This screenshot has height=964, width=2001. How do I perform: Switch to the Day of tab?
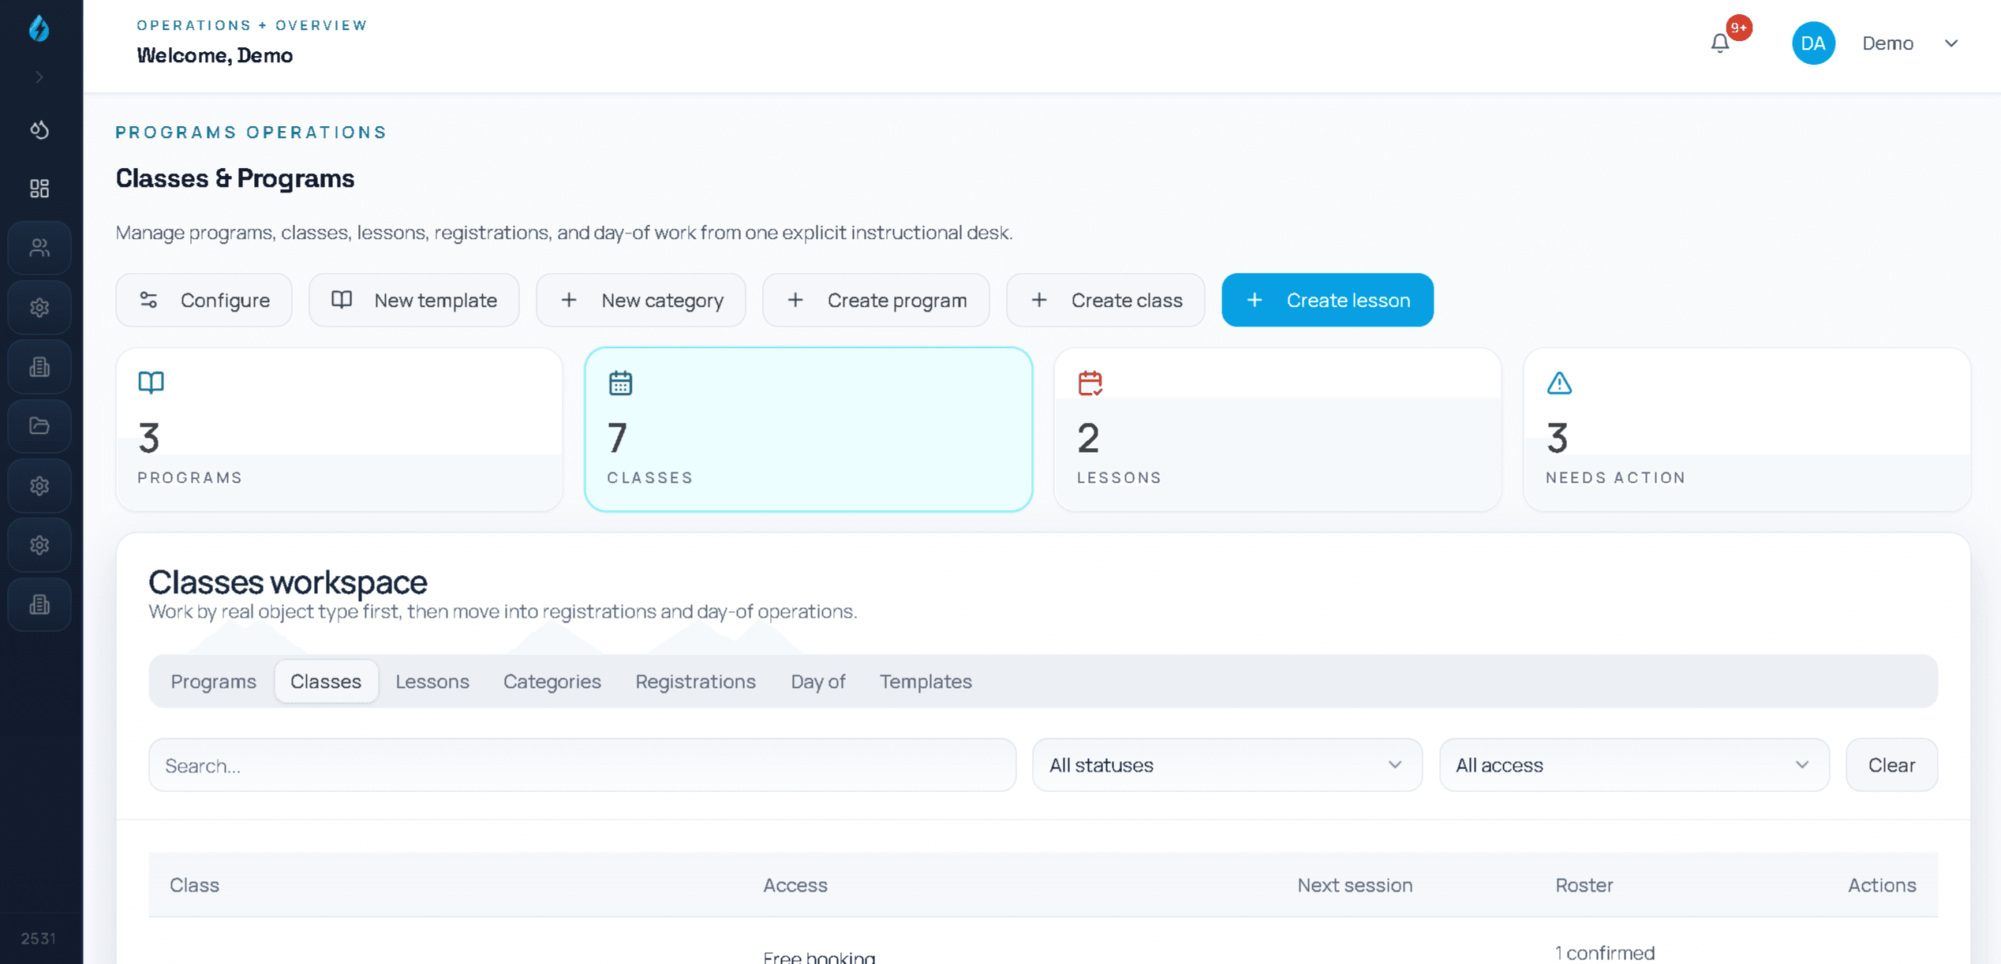(817, 682)
